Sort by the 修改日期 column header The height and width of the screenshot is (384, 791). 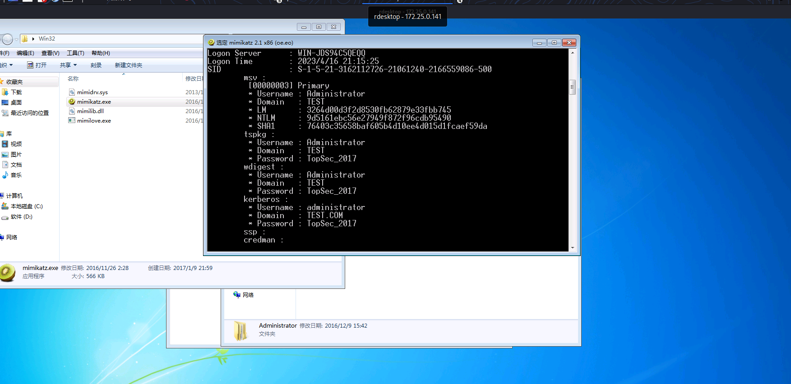click(x=194, y=78)
